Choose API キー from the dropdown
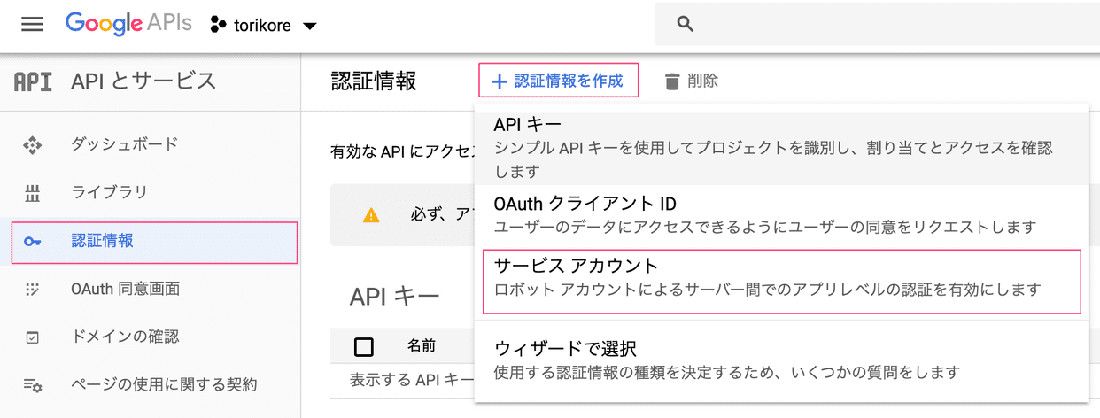Viewport: 1100px width, 418px height. pos(781,147)
